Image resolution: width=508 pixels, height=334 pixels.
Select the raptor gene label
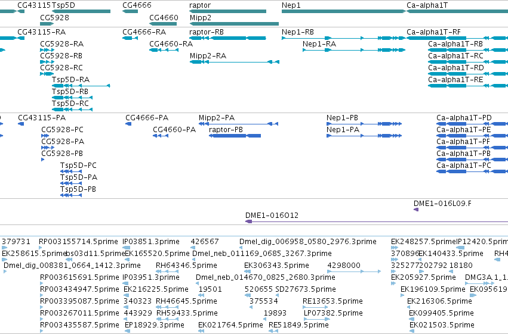[x=200, y=5]
